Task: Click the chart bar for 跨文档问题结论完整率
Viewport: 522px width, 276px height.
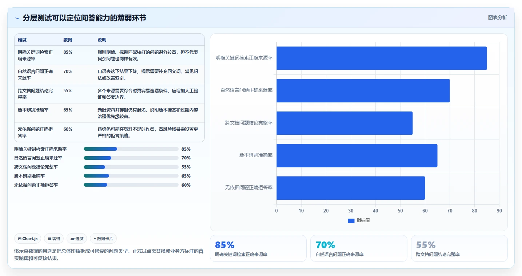Action: tap(344, 123)
